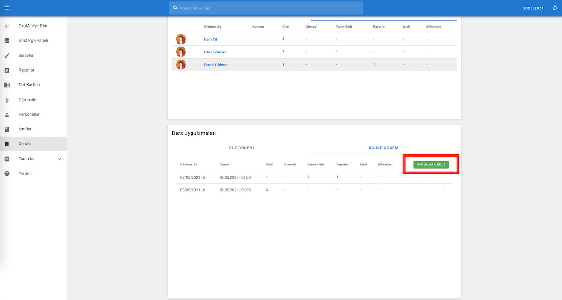Click the Gösterge Paneli dashboard icon
The image size is (562, 300).
[7, 41]
